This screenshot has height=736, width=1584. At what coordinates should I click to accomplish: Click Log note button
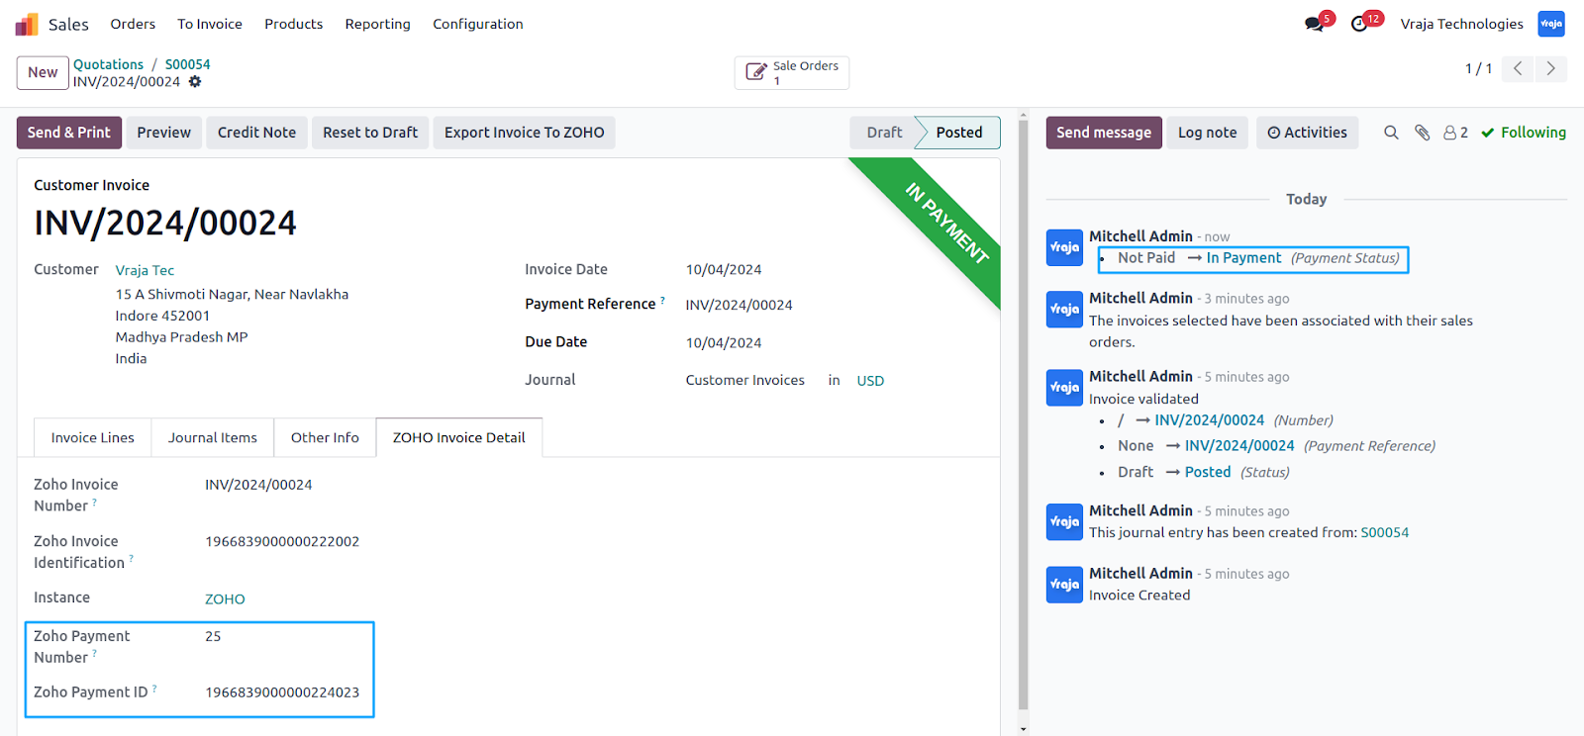point(1207,133)
